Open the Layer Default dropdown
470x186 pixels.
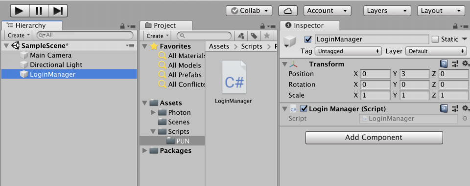click(x=436, y=51)
